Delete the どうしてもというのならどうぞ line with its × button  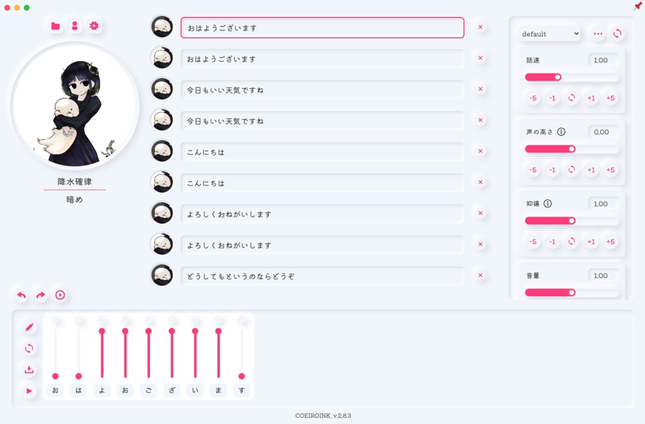pos(481,276)
